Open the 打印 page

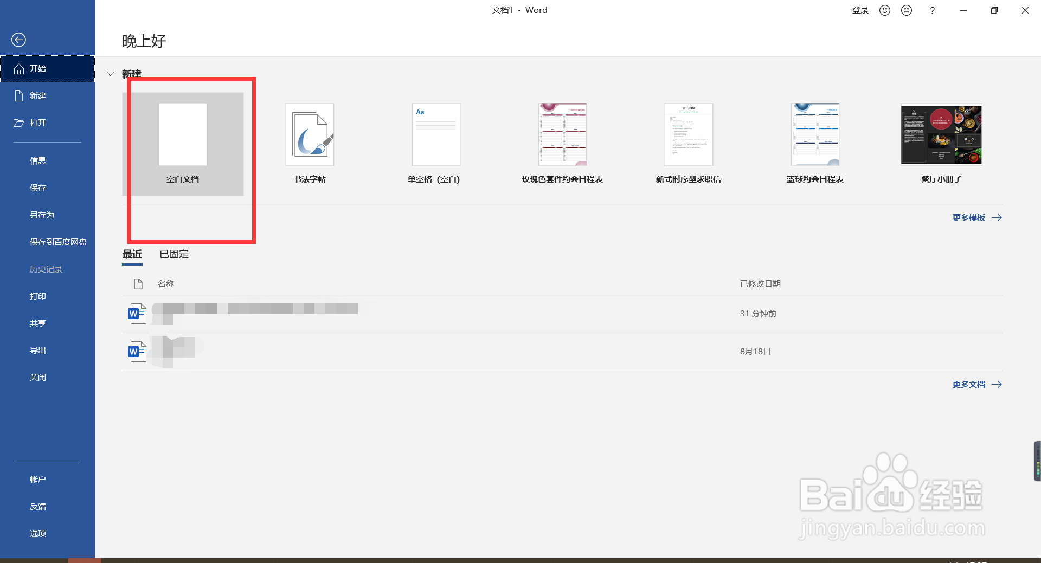[47, 296]
